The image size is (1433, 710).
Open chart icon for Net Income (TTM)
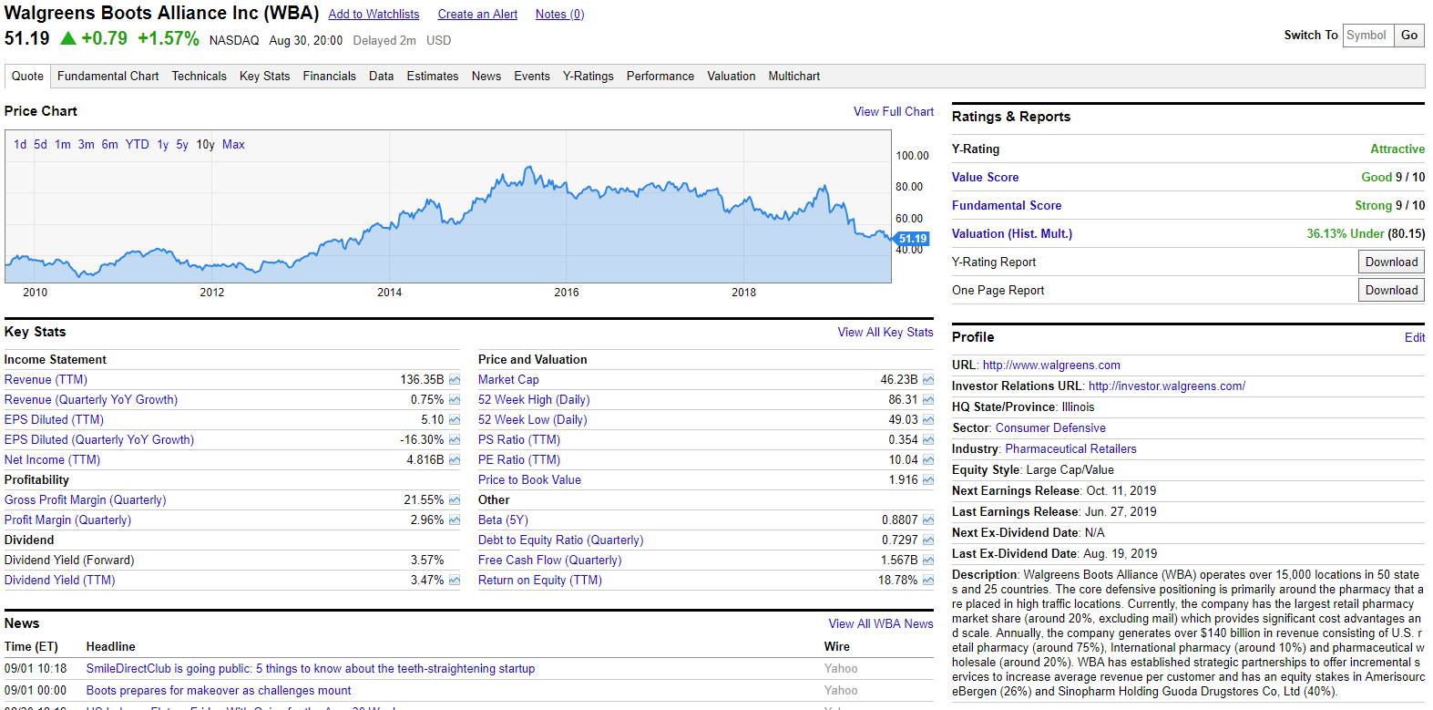click(x=455, y=460)
